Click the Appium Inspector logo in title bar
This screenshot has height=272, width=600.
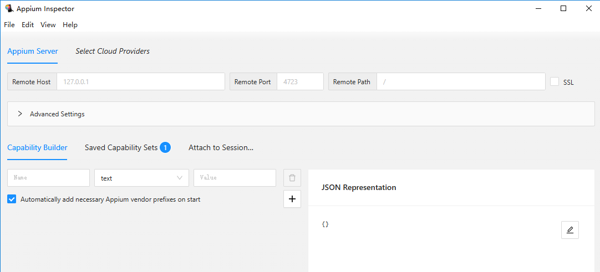click(x=8, y=8)
